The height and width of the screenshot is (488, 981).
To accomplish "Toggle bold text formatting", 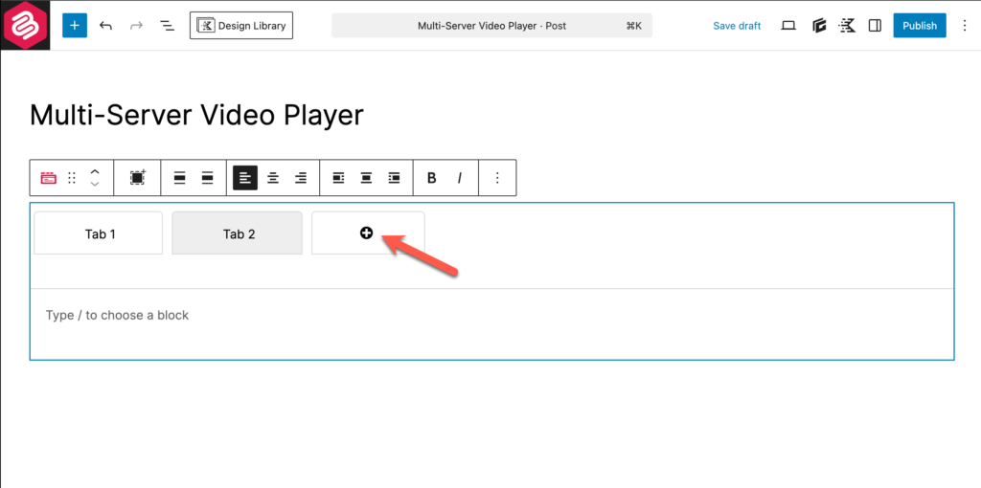I will (432, 178).
